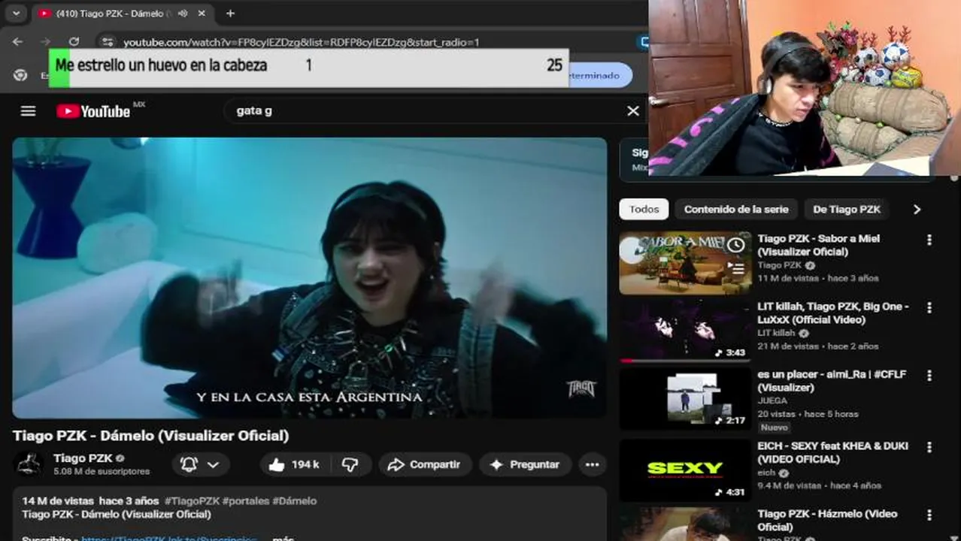Click "Me estrello un huevo" goal bar
The height and width of the screenshot is (541, 961).
(x=308, y=66)
